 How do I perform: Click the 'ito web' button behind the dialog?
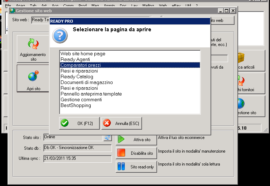[x=222, y=20]
